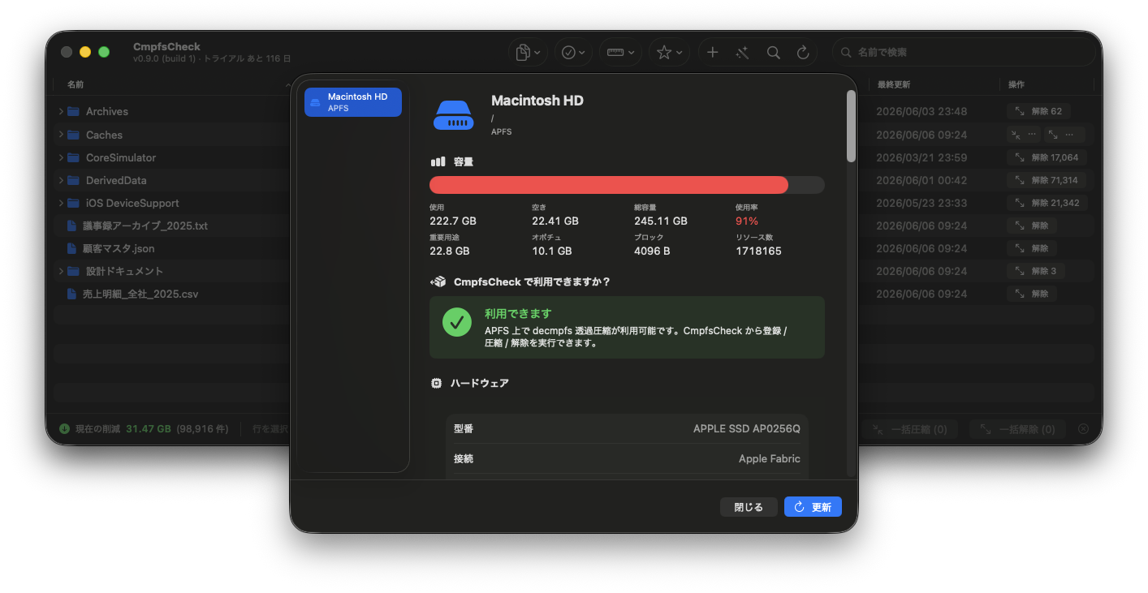This screenshot has height=593, width=1148.
Task: Click the magnifier search icon in toolbar
Action: pyautogui.click(x=773, y=53)
